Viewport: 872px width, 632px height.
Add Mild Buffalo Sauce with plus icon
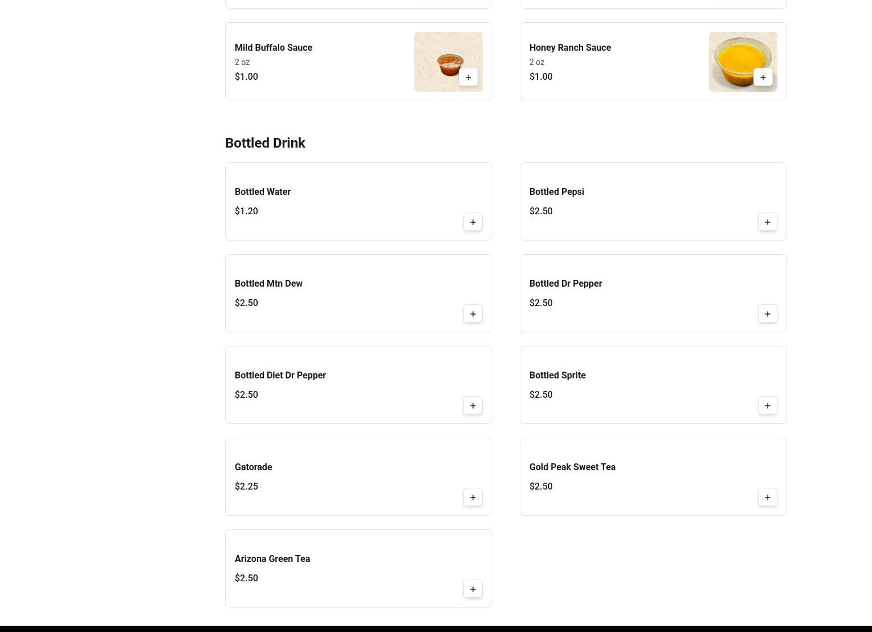pos(468,78)
